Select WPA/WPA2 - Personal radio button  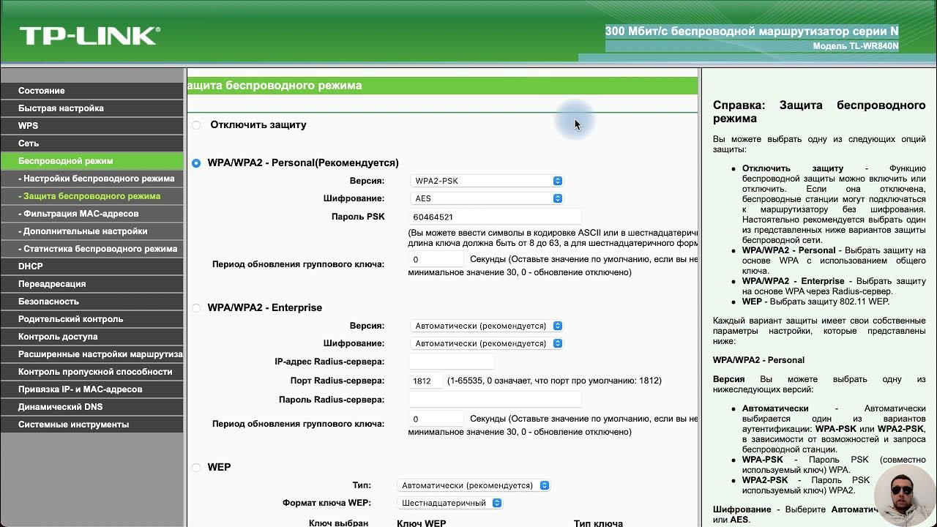196,163
